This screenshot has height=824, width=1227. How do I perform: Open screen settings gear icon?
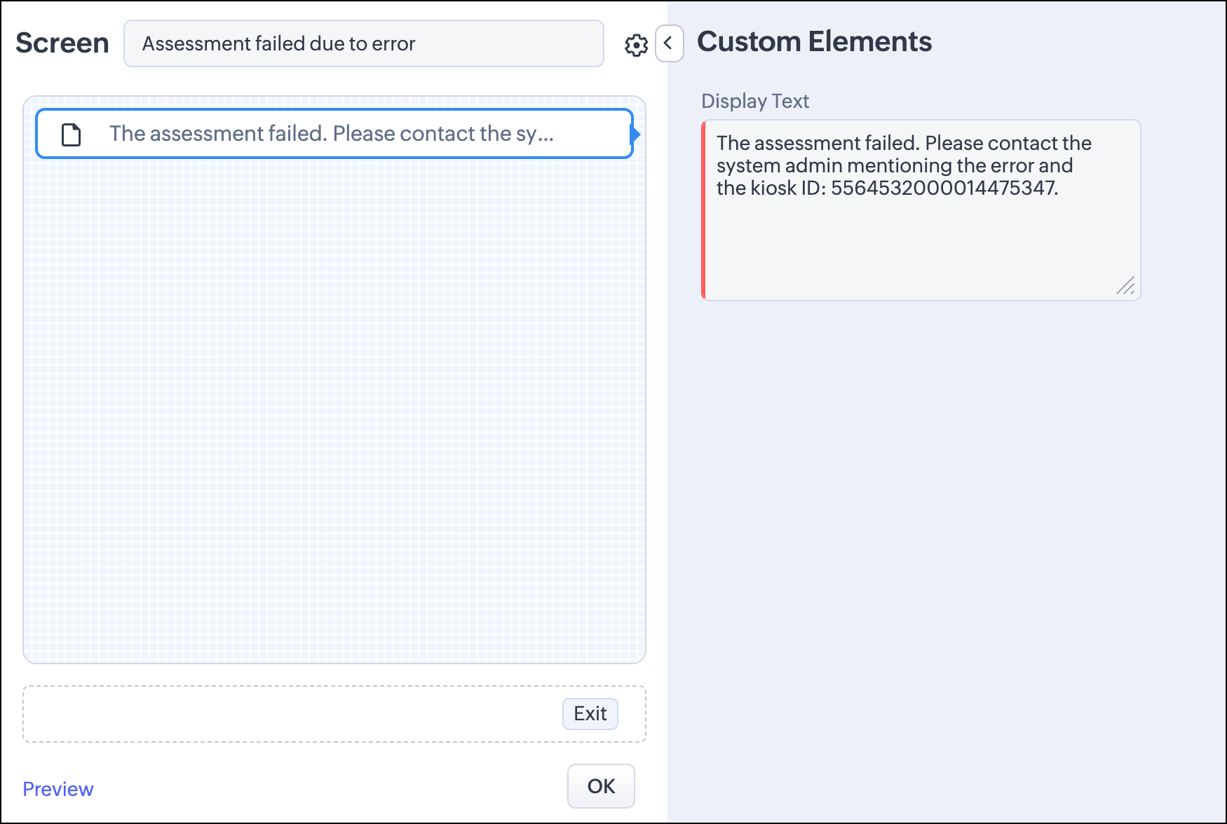point(636,45)
